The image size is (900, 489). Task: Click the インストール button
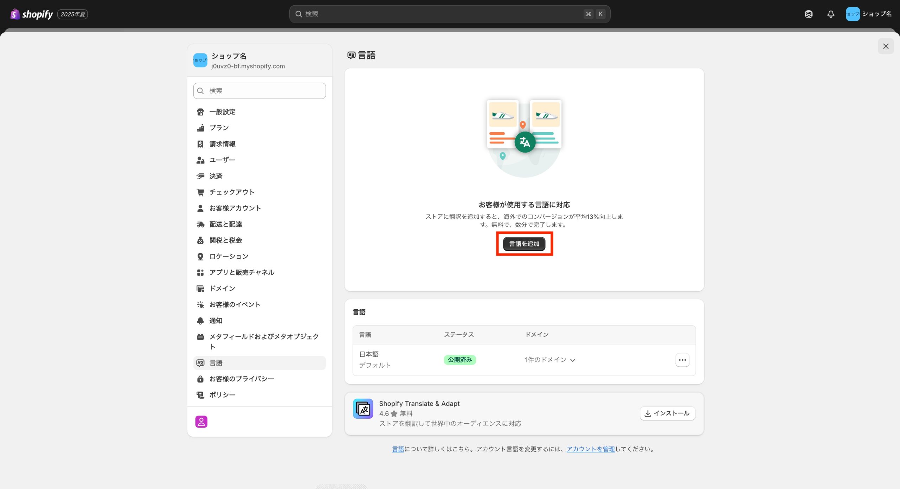[667, 413]
